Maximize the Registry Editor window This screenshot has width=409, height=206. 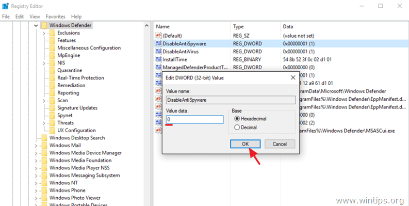pos(381,6)
